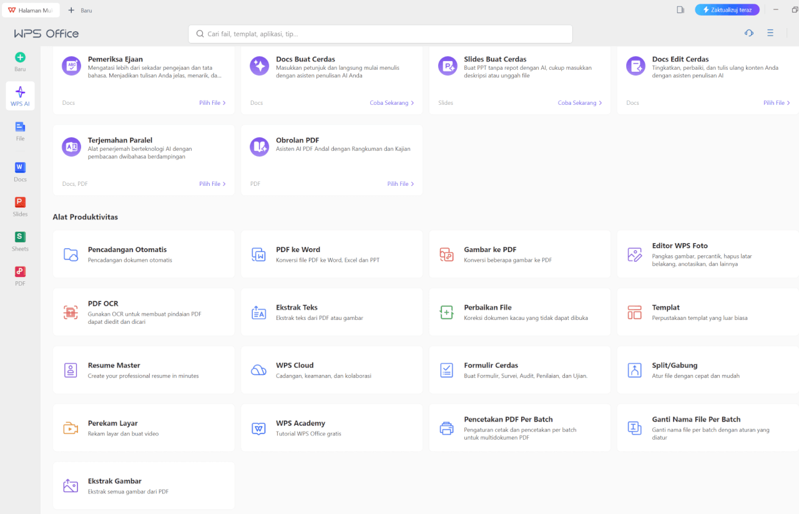Screen dimensions: 799x514
Task: Click the search field Cari fail, templat
Action: coord(380,34)
